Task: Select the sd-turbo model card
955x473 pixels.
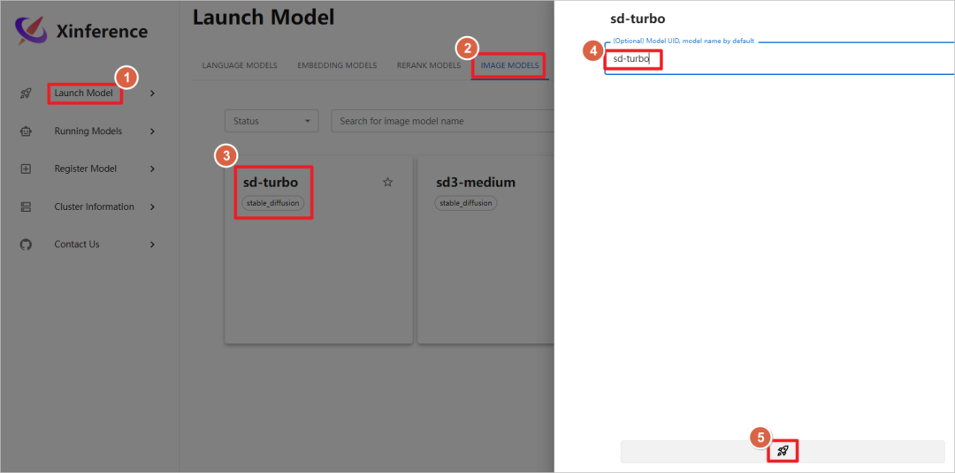Action: coord(318,250)
